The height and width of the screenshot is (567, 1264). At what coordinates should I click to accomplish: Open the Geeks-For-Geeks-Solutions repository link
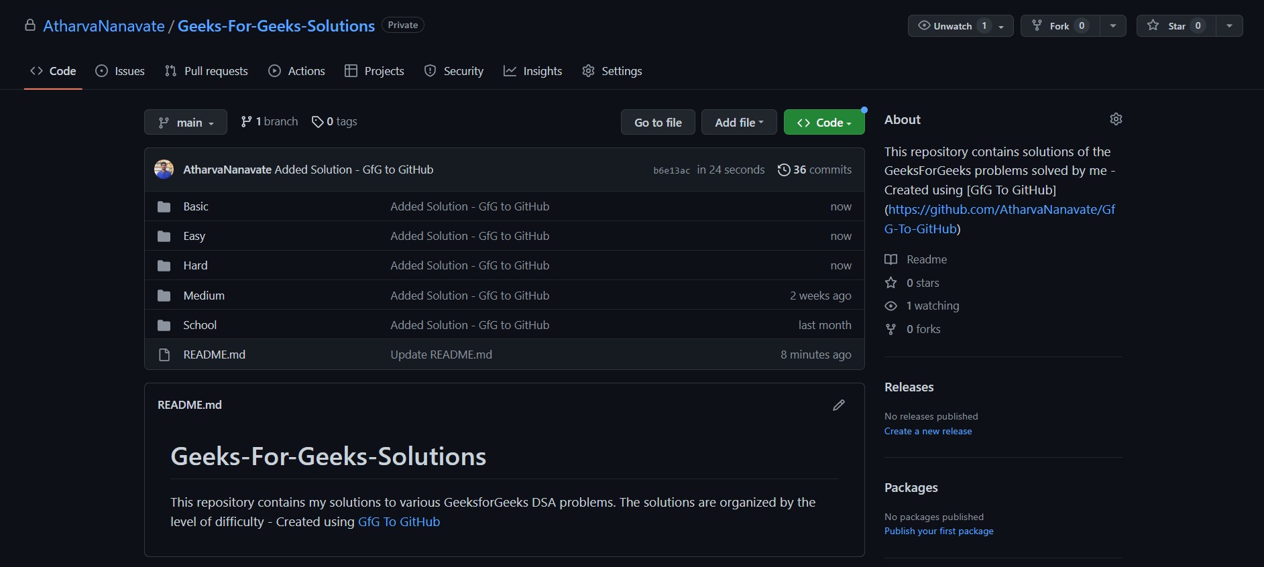tap(276, 25)
